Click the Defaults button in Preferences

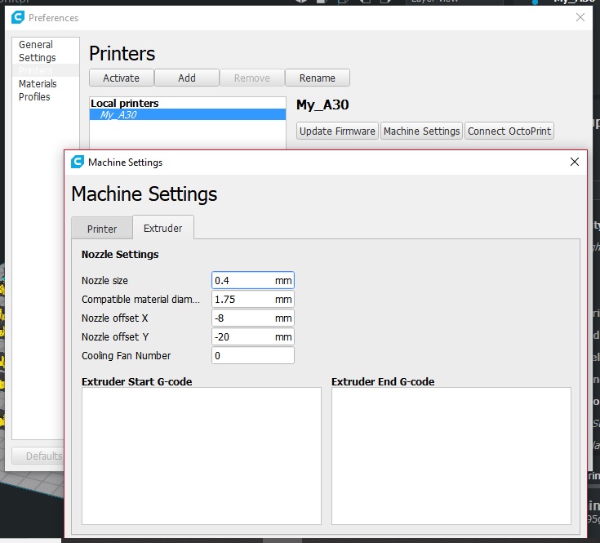click(x=38, y=456)
